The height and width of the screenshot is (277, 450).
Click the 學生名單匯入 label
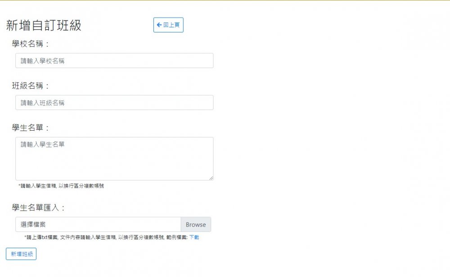coord(39,208)
